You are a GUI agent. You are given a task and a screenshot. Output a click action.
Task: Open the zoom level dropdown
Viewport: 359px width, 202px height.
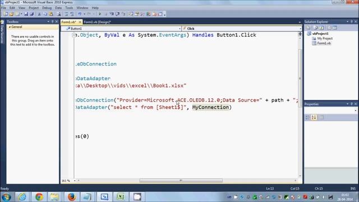pos(75,181)
